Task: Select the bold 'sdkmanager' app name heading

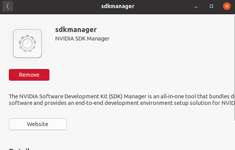Action: [76, 30]
